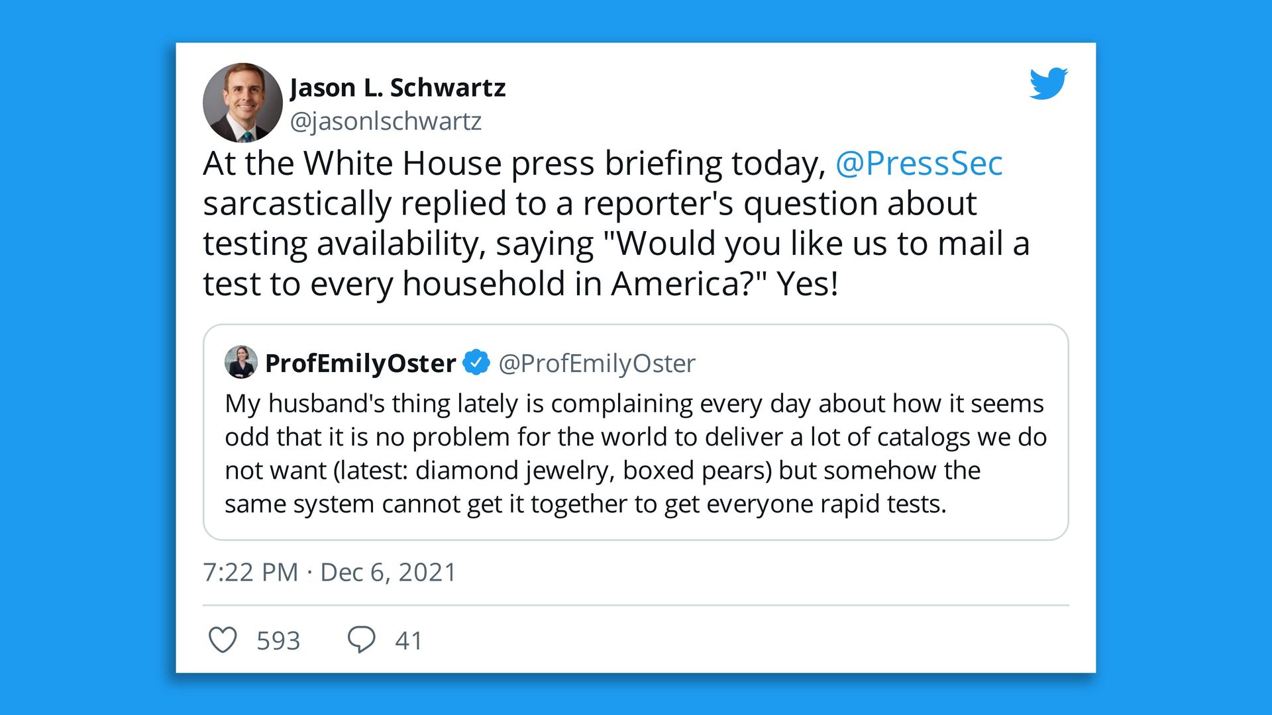The height and width of the screenshot is (715, 1272).
Task: Like the tweet with the heart icon
Action: 223,640
